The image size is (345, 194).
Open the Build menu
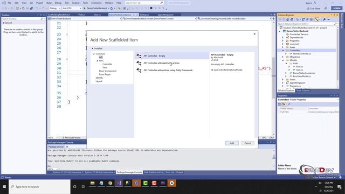pyautogui.click(x=49, y=3)
